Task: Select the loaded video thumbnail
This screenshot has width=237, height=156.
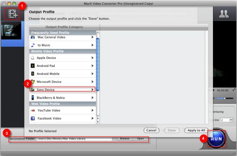Action: (x=11, y=31)
